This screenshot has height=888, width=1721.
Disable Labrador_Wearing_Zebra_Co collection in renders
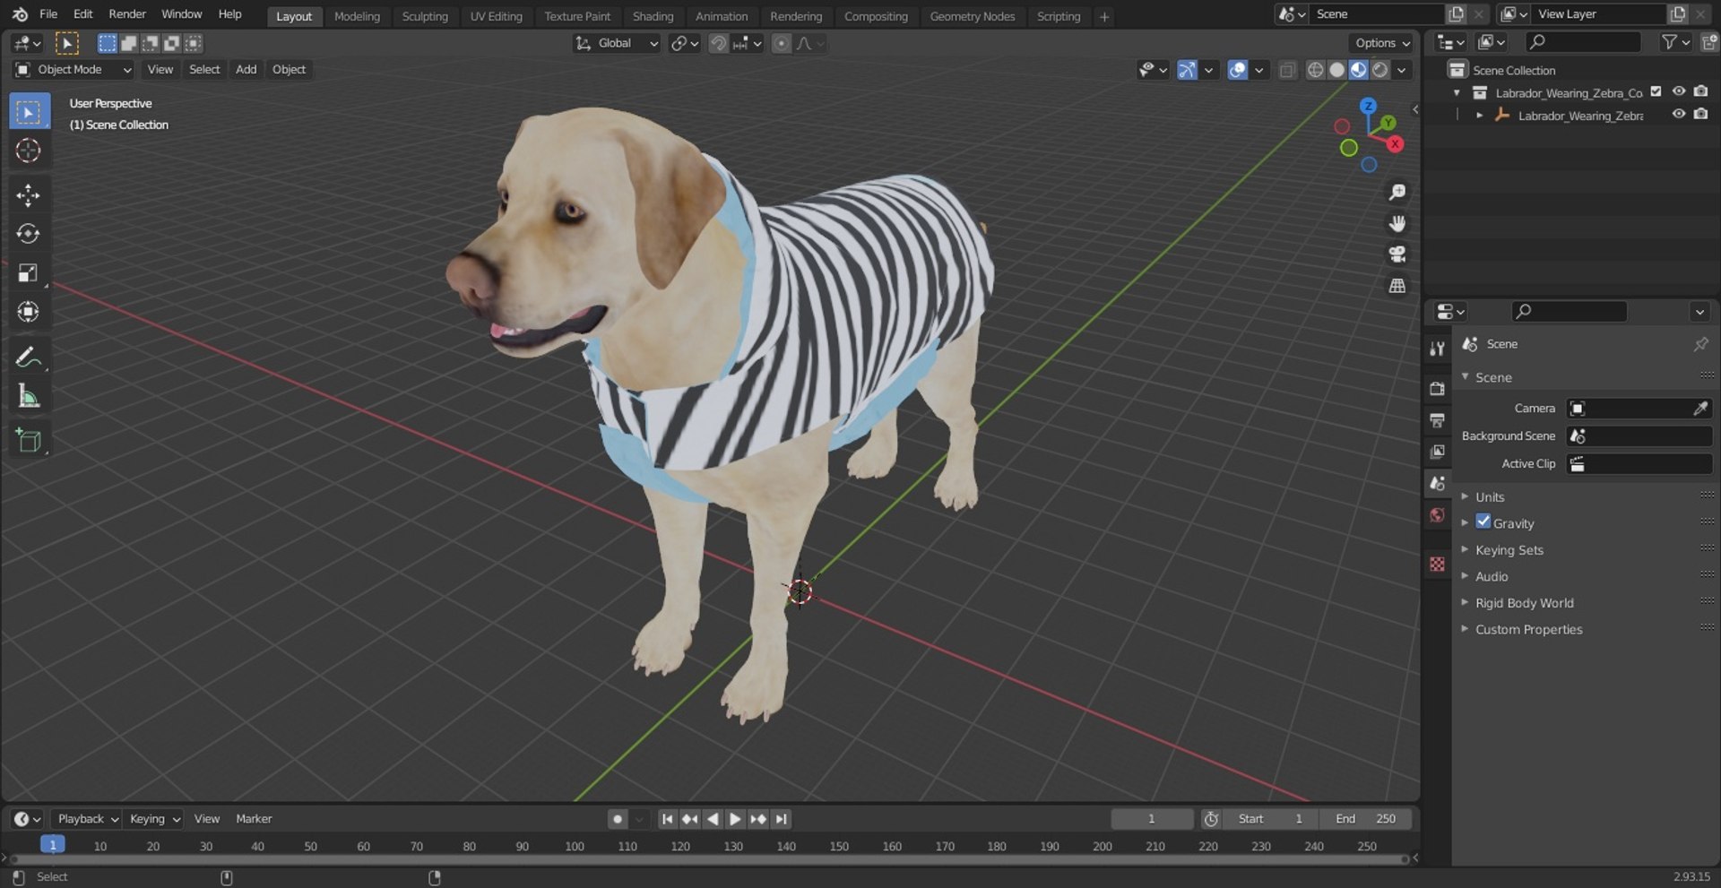[1700, 92]
